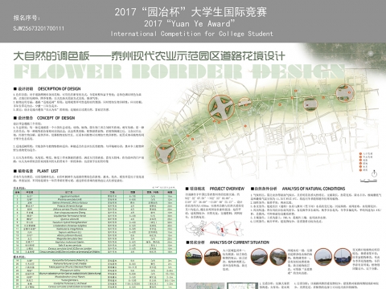Screen dimensions: 386x289
Task: Click the registration number SJW25673201700111
Action: pyautogui.click(x=39, y=28)
